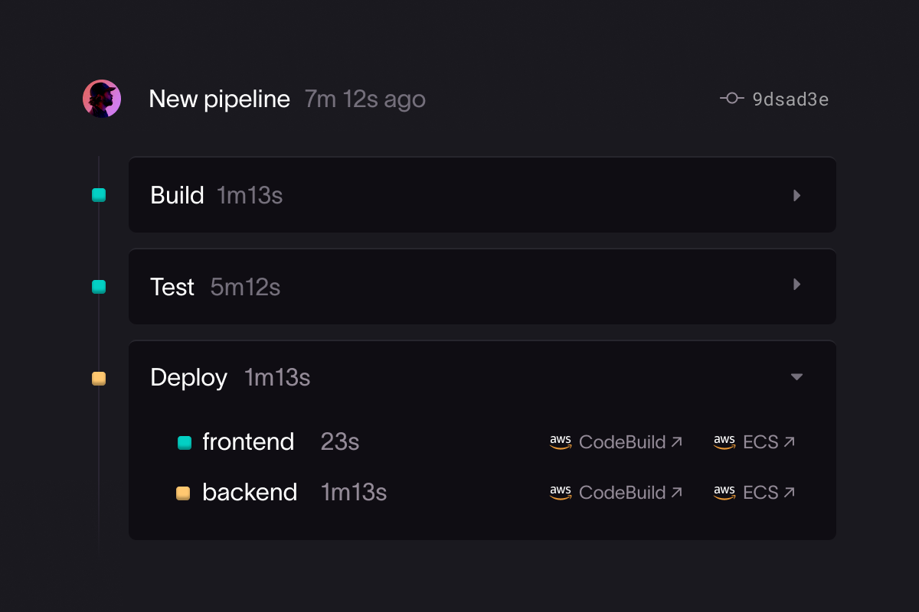Viewport: 919px width, 612px height.
Task: Expand the Build stage
Action: point(796,195)
